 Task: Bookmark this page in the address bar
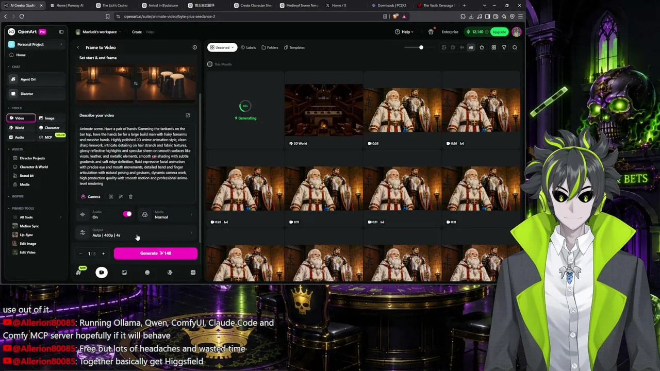click(x=107, y=16)
